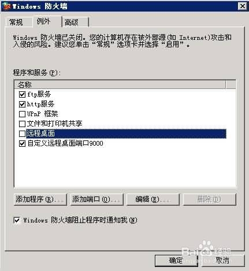Enable the UPnP 框架 checkbox
The width and height of the screenshot is (249, 271).
22,114
